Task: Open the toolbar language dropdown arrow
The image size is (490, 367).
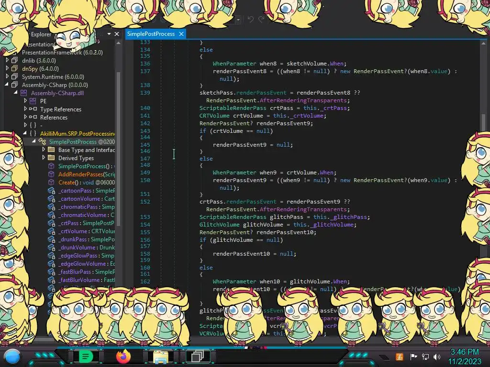Action: (238, 20)
